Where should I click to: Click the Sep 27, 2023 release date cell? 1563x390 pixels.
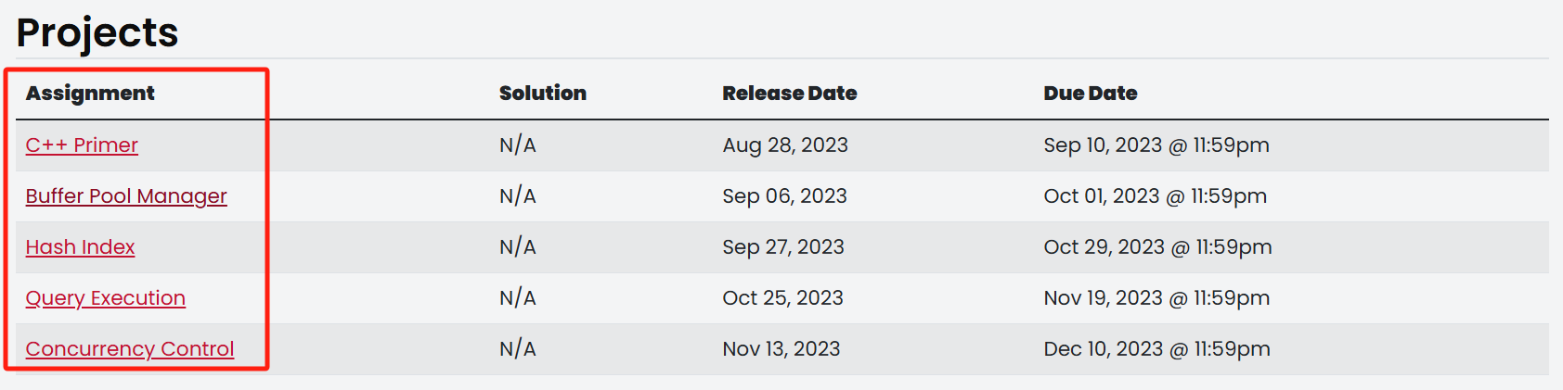point(783,247)
